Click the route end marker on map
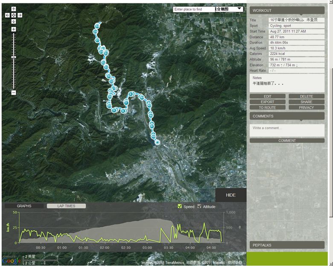333x266 pixels. click(157, 142)
